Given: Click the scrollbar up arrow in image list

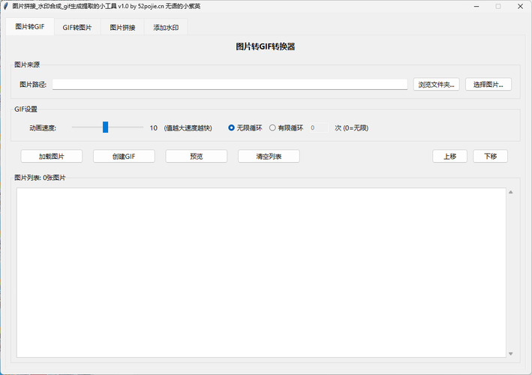Looking at the screenshot, I should click(x=511, y=193).
